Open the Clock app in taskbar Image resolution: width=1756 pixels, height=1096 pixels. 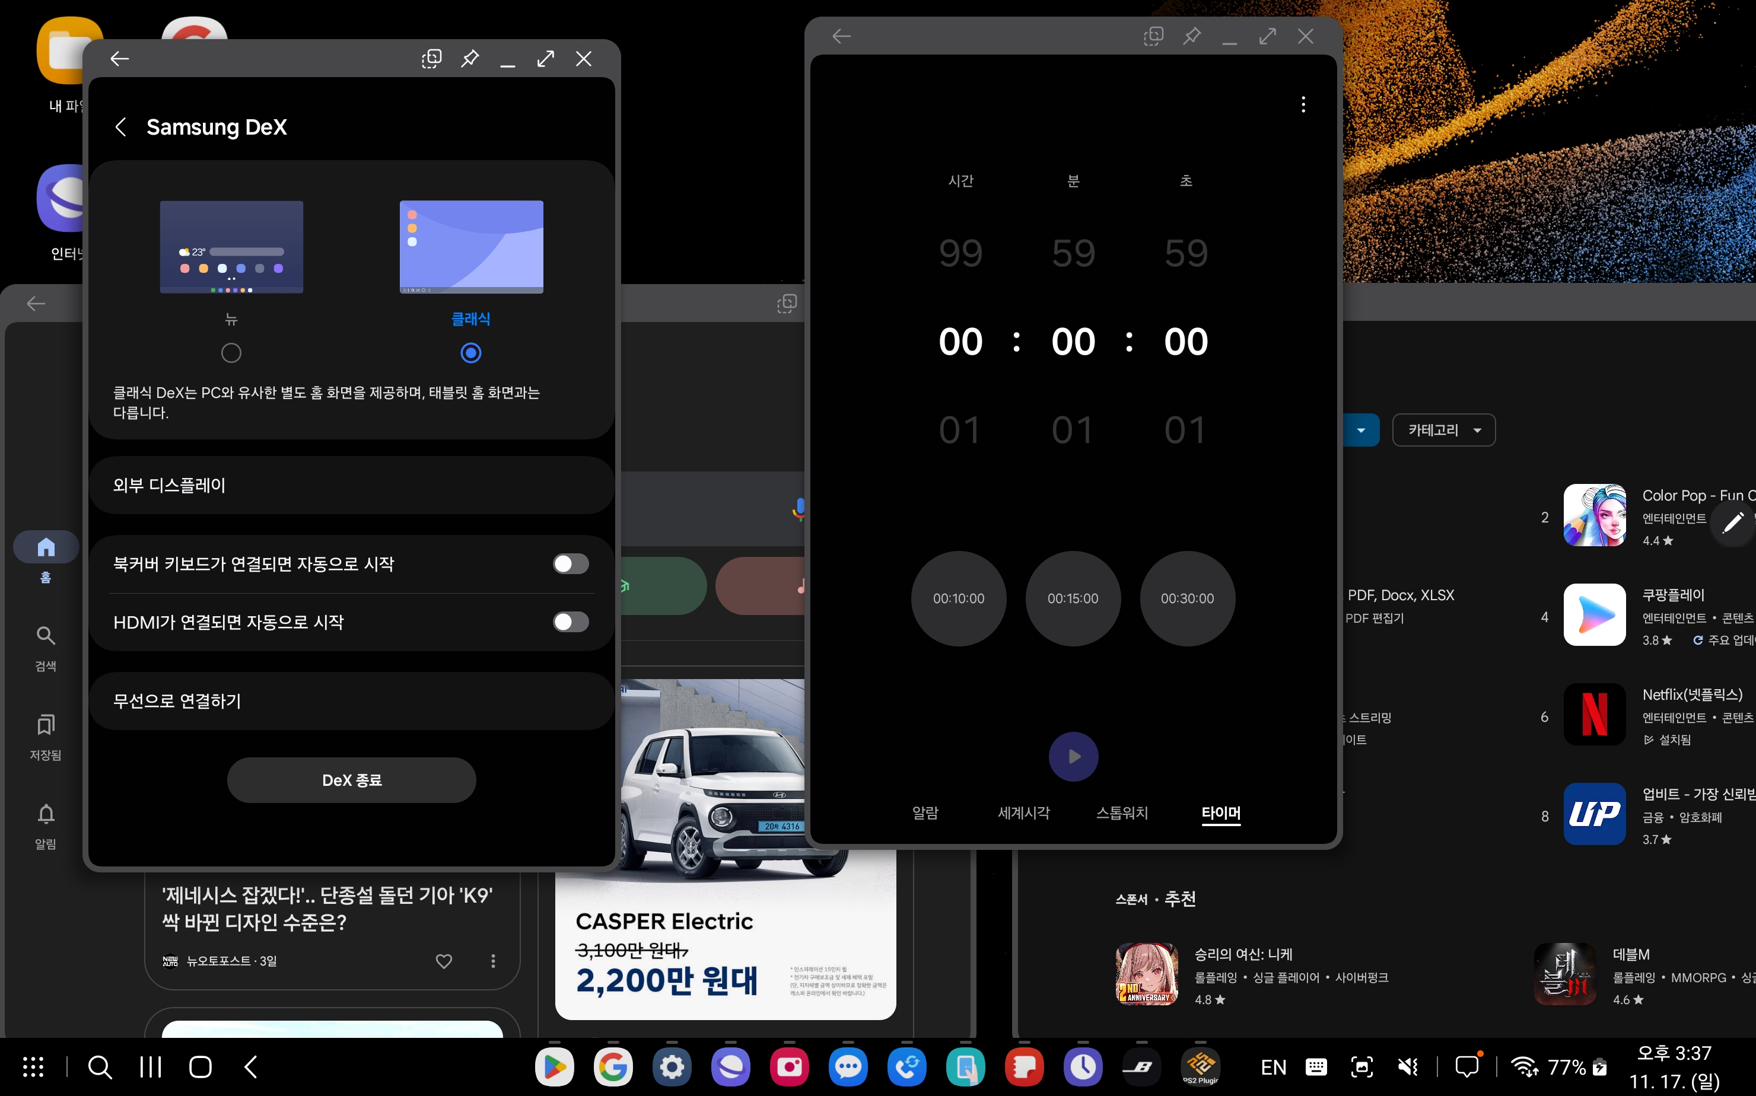click(x=1083, y=1067)
